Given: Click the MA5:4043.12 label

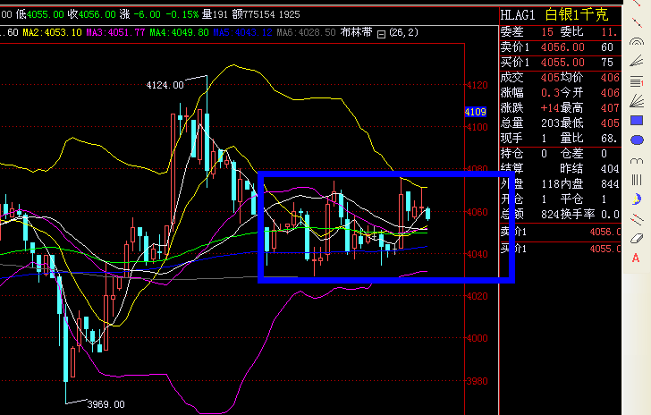Looking at the screenshot, I should tap(243, 32).
